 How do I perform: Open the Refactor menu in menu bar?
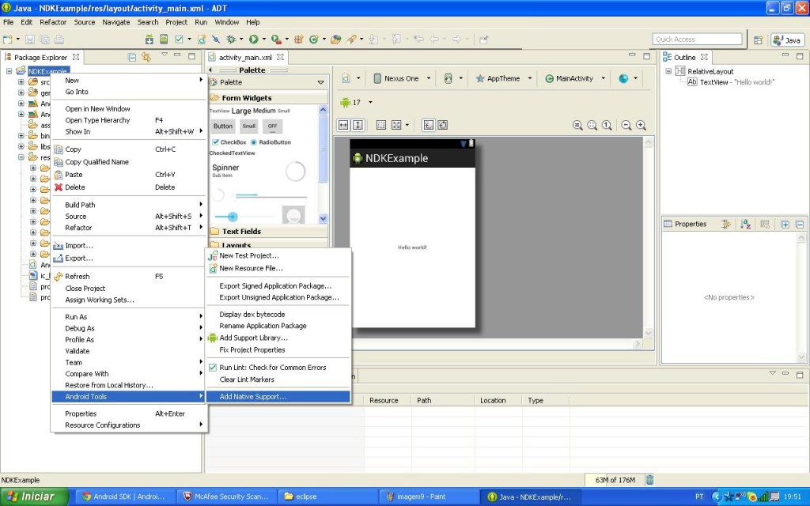(x=53, y=22)
